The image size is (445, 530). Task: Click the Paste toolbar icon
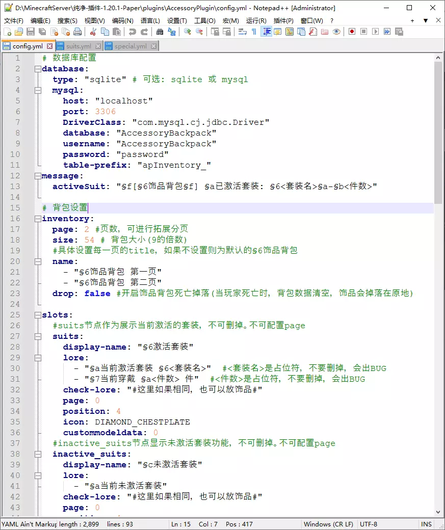117,32
